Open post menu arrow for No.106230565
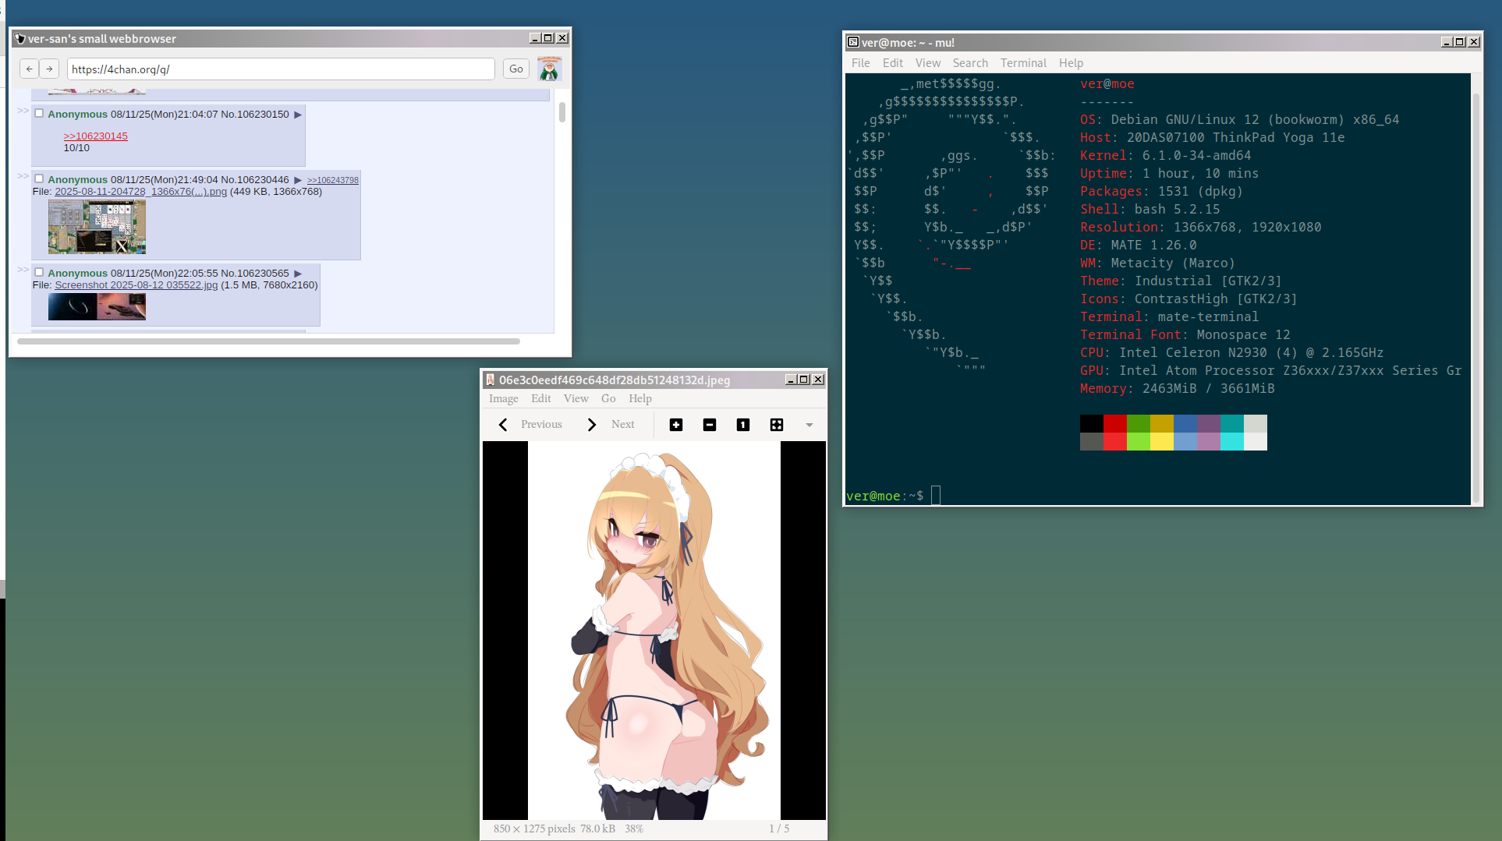Viewport: 1502px width, 841px height. pyautogui.click(x=298, y=274)
